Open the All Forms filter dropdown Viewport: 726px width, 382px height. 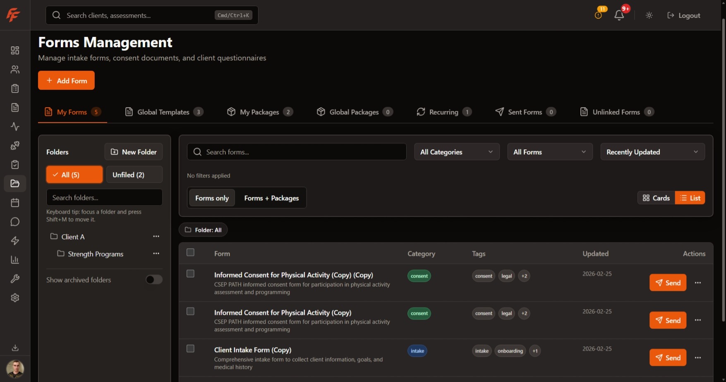pyautogui.click(x=550, y=151)
